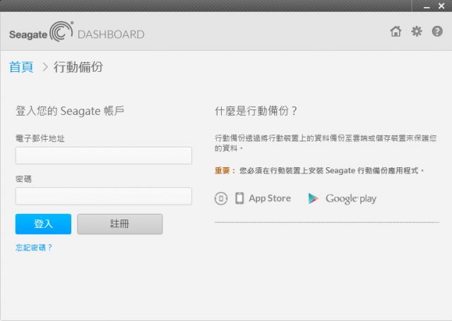Close the Dashboard window
The width and height of the screenshot is (452, 321).
pos(441,6)
